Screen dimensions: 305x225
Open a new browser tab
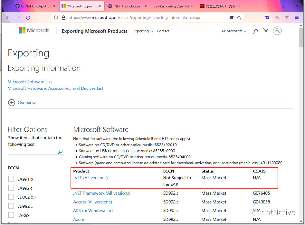[x=249, y=6]
